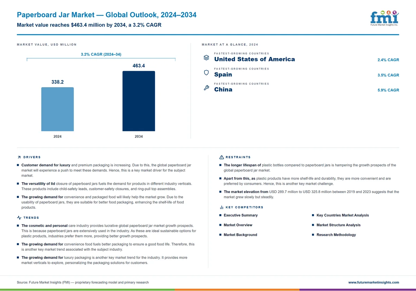Click the 'The market elevation from' bullet
The height and width of the screenshot is (291, 416).
coord(309,194)
